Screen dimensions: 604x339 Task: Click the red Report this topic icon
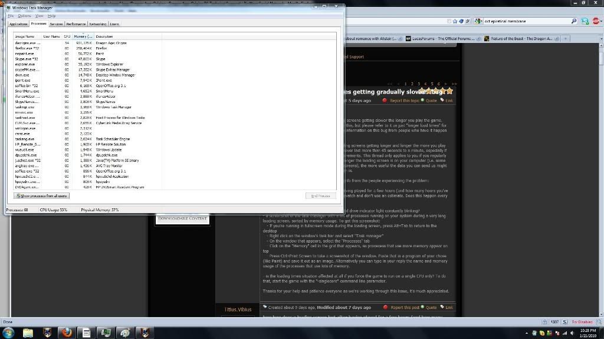point(385,101)
